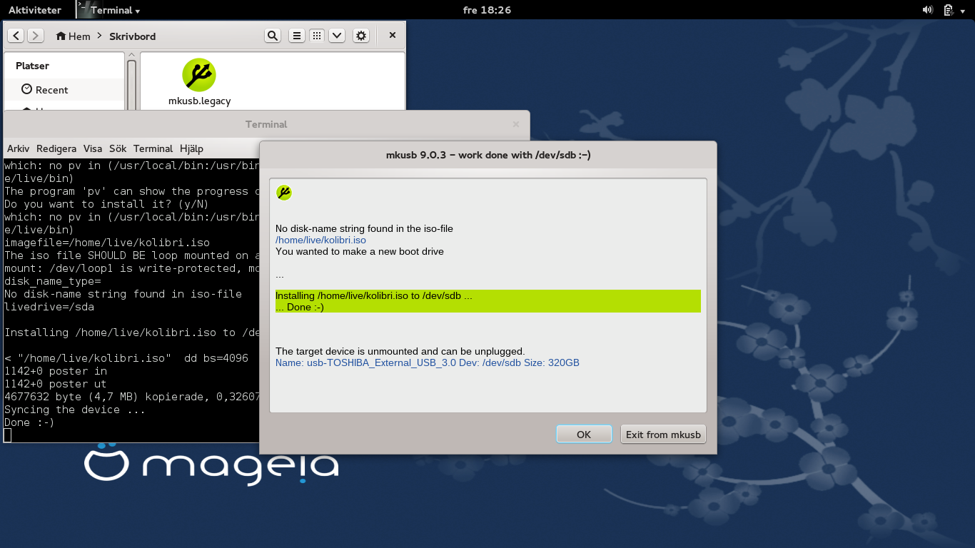Close the Terminal window
Viewport: 975px width, 548px height.
516,124
